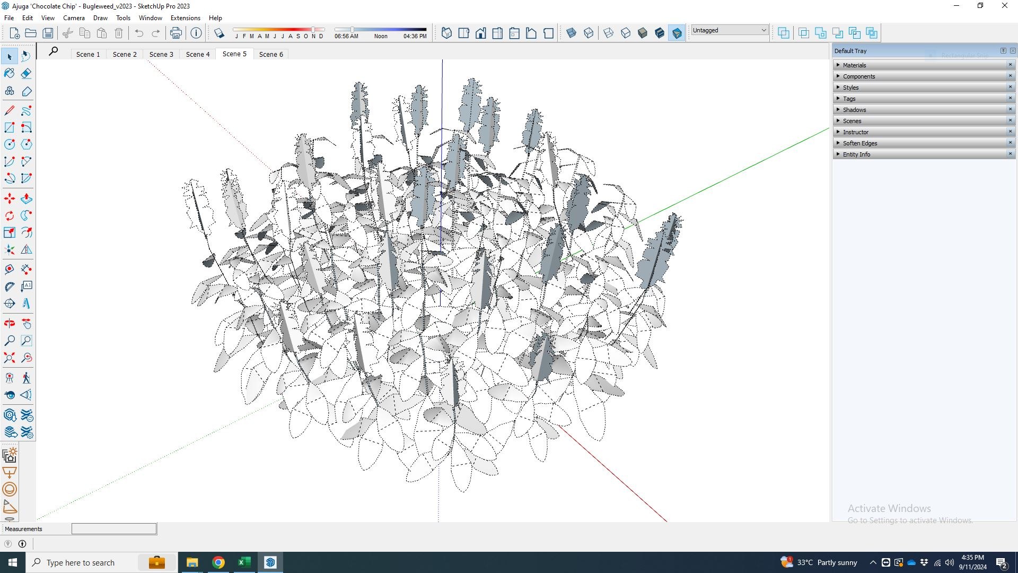Select the Paint Bucket tool
The width and height of the screenshot is (1018, 573).
pos(9,73)
